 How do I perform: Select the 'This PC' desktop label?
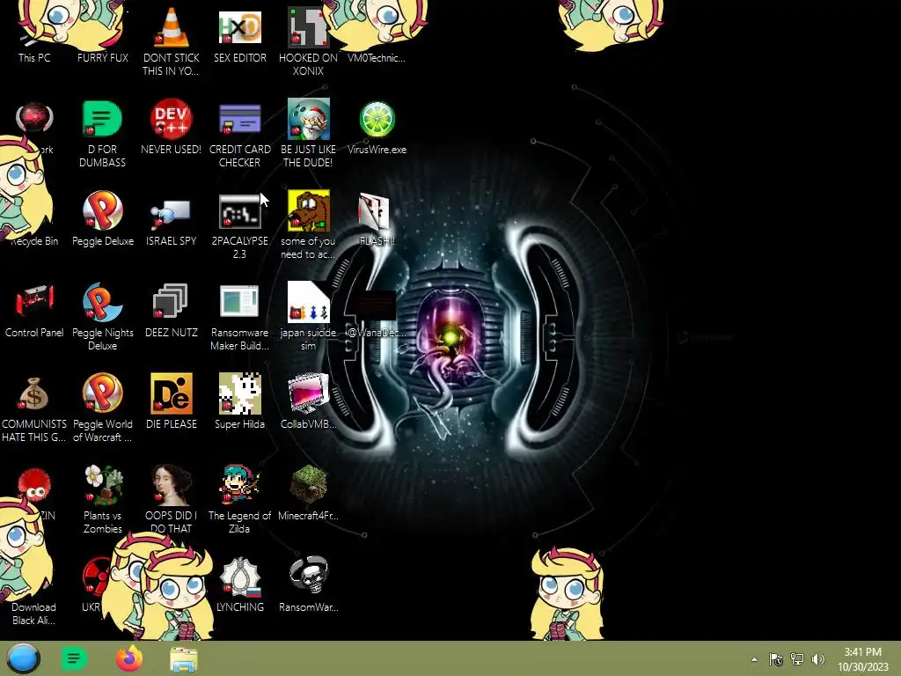tap(34, 57)
